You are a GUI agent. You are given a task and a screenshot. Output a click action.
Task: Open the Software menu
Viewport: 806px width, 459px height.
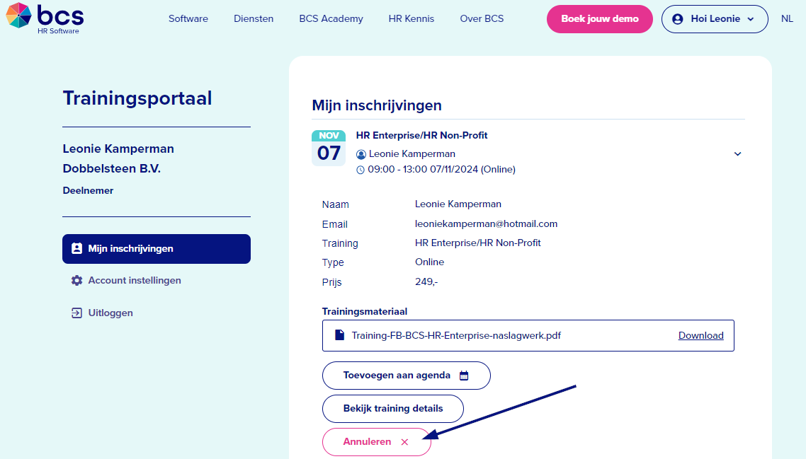[188, 18]
